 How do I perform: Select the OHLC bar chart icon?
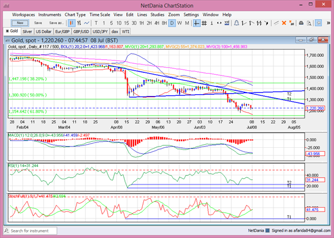[79, 23]
